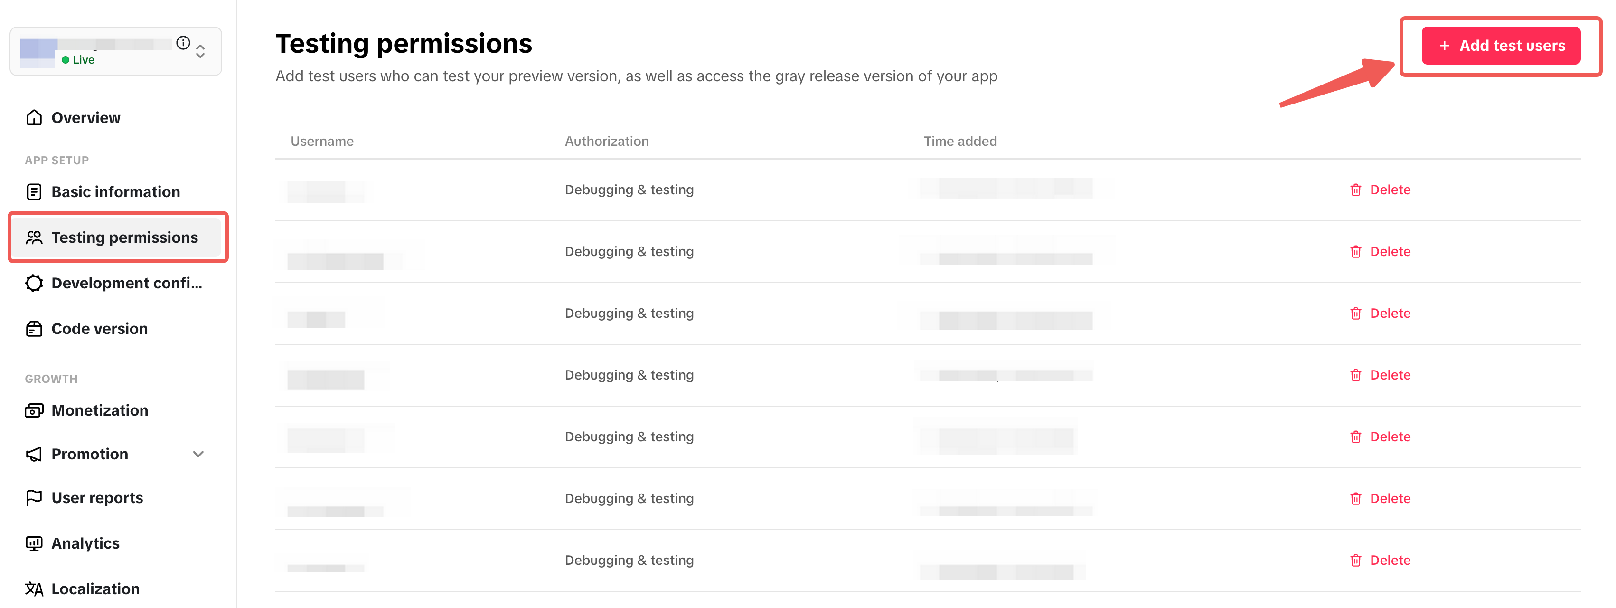Click the Promotion megaphone icon
The image size is (1616, 608).
(34, 454)
